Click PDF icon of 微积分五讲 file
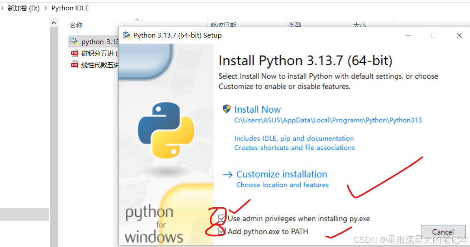The image size is (470, 247). (x=75, y=53)
